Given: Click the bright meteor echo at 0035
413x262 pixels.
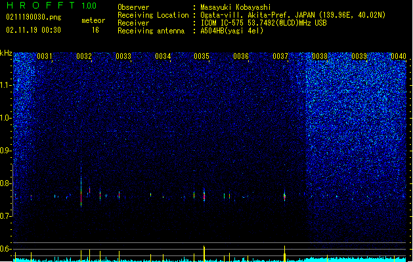Looking at the screenshot, I should [204, 195].
